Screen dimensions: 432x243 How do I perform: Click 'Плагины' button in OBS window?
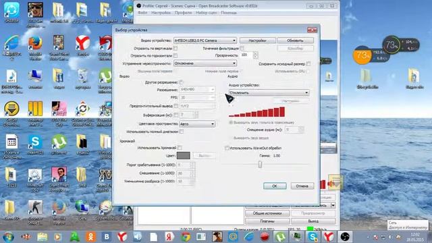267,221
